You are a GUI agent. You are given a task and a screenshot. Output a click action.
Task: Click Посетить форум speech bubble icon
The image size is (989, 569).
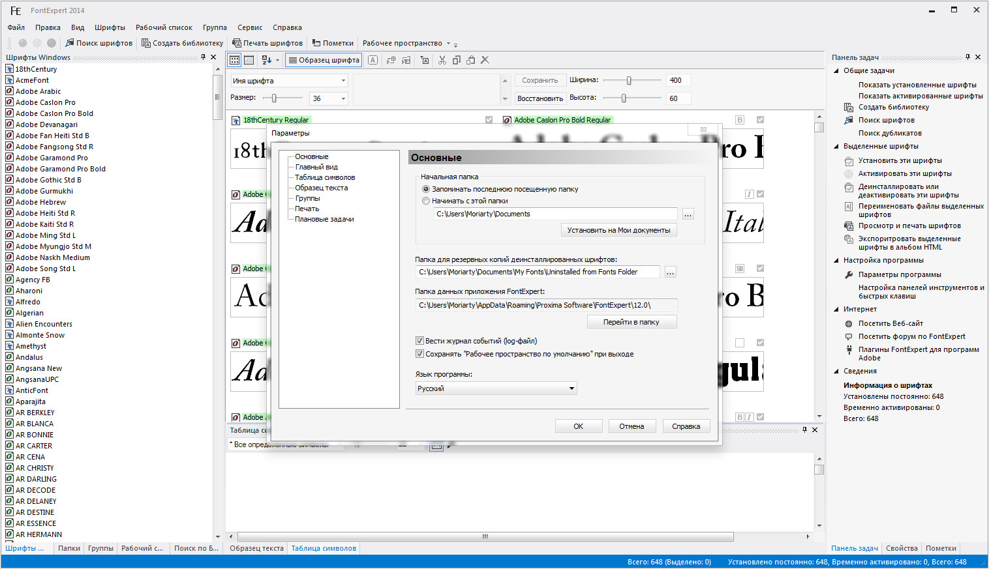coord(849,337)
